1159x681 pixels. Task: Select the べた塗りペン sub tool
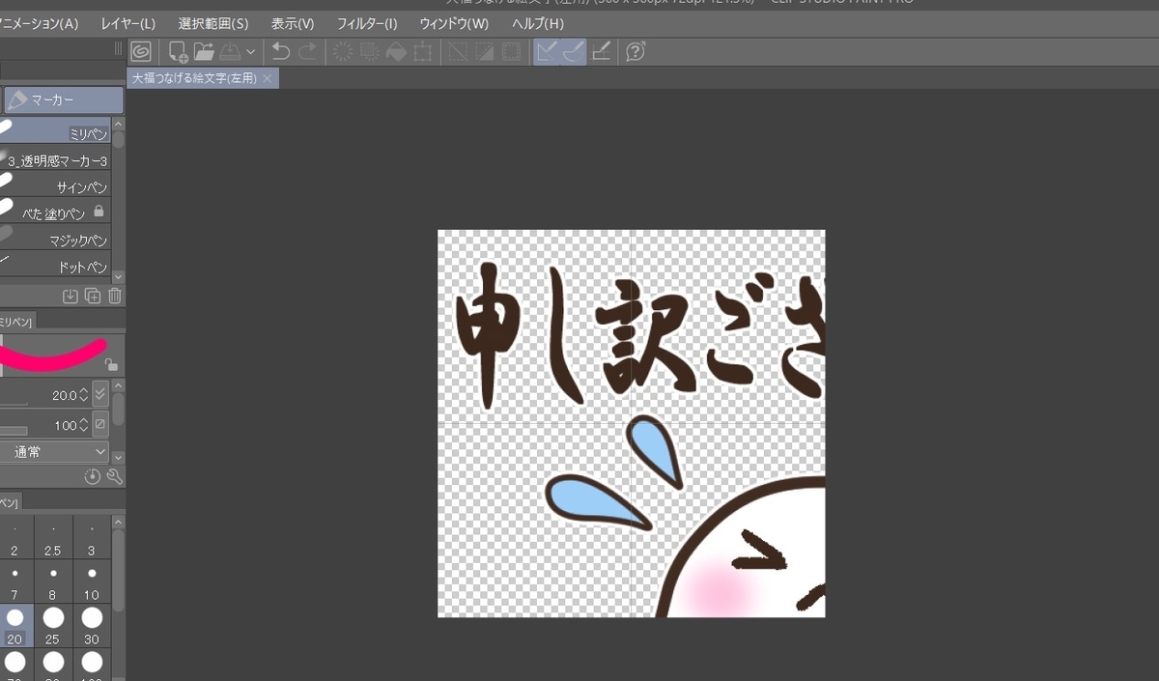point(55,212)
